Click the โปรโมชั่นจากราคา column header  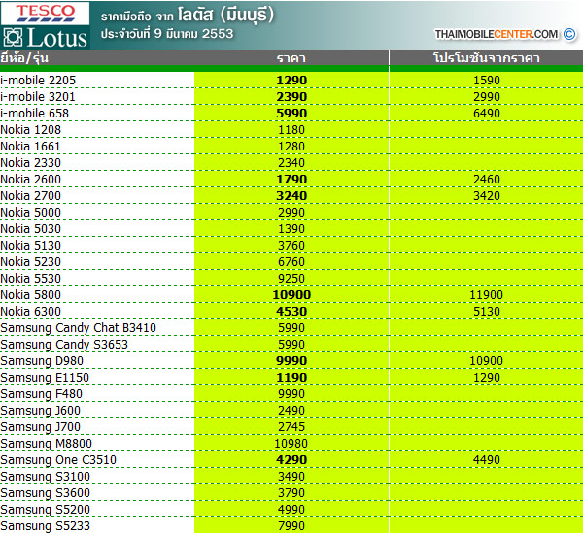pos(486,59)
